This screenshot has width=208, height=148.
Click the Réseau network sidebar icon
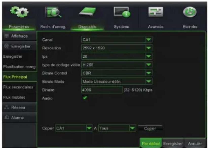click(7, 107)
